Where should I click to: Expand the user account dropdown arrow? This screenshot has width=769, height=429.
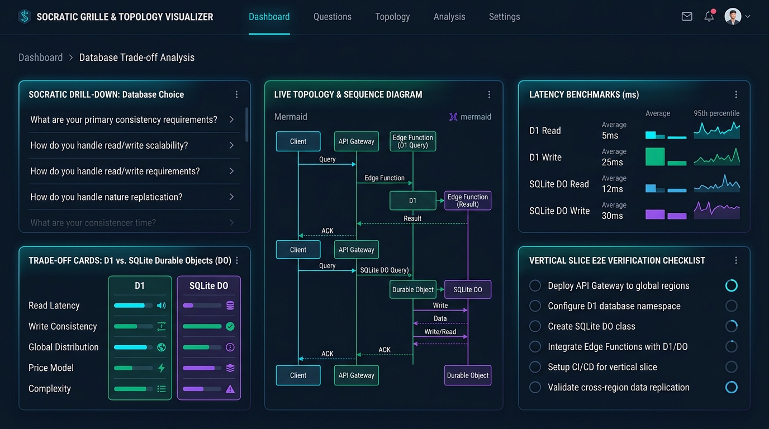[x=748, y=17]
